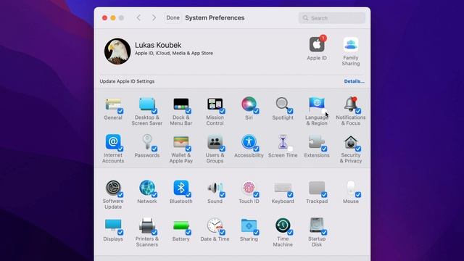Check the Screen Time checkbox
The width and height of the screenshot is (464, 261).
pyautogui.click(x=290, y=149)
